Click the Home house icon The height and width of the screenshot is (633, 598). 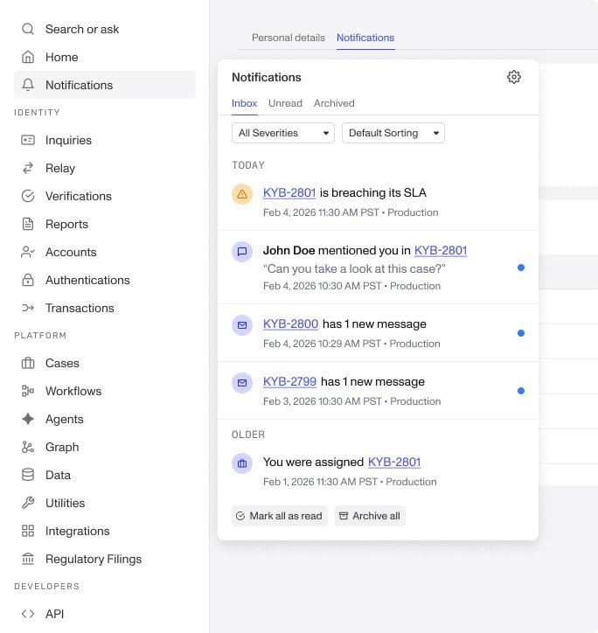pyautogui.click(x=28, y=57)
